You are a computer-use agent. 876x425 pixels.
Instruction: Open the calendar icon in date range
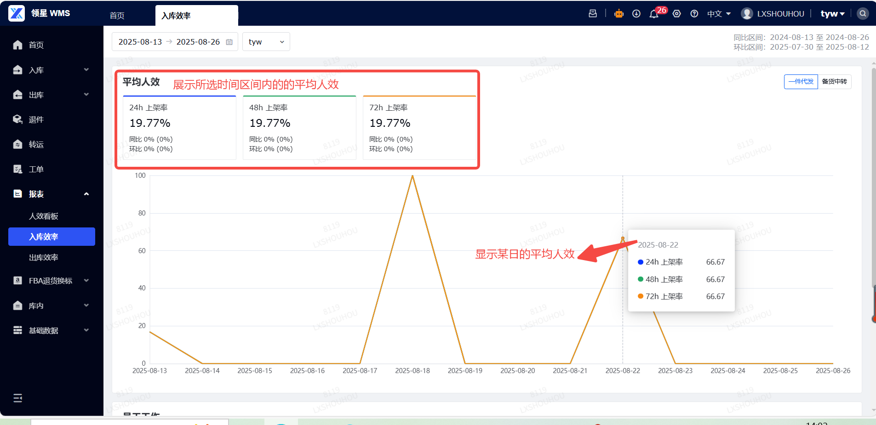[x=229, y=42]
